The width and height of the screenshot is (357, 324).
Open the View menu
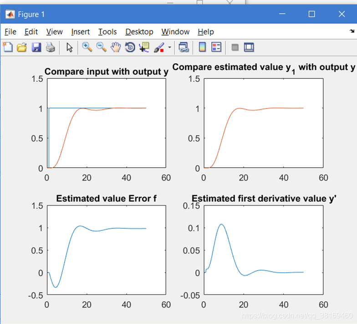coord(55,32)
